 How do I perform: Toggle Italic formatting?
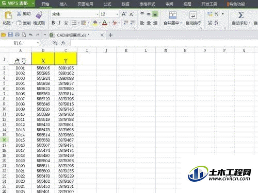coord(59,23)
